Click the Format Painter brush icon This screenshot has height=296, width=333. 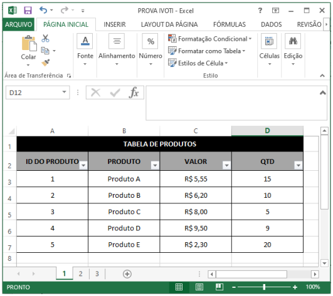point(45,63)
